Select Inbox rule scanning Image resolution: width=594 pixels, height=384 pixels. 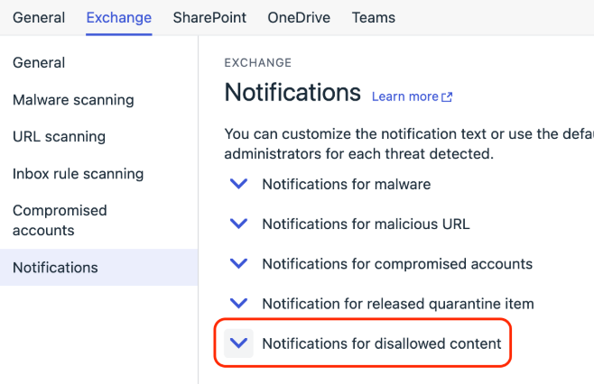[78, 174]
